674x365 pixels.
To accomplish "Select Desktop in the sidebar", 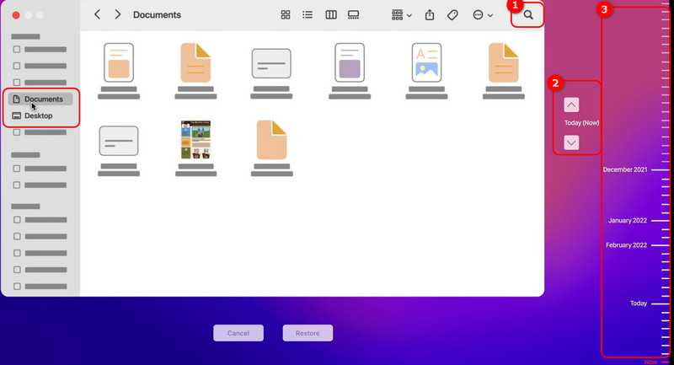I will 38,115.
